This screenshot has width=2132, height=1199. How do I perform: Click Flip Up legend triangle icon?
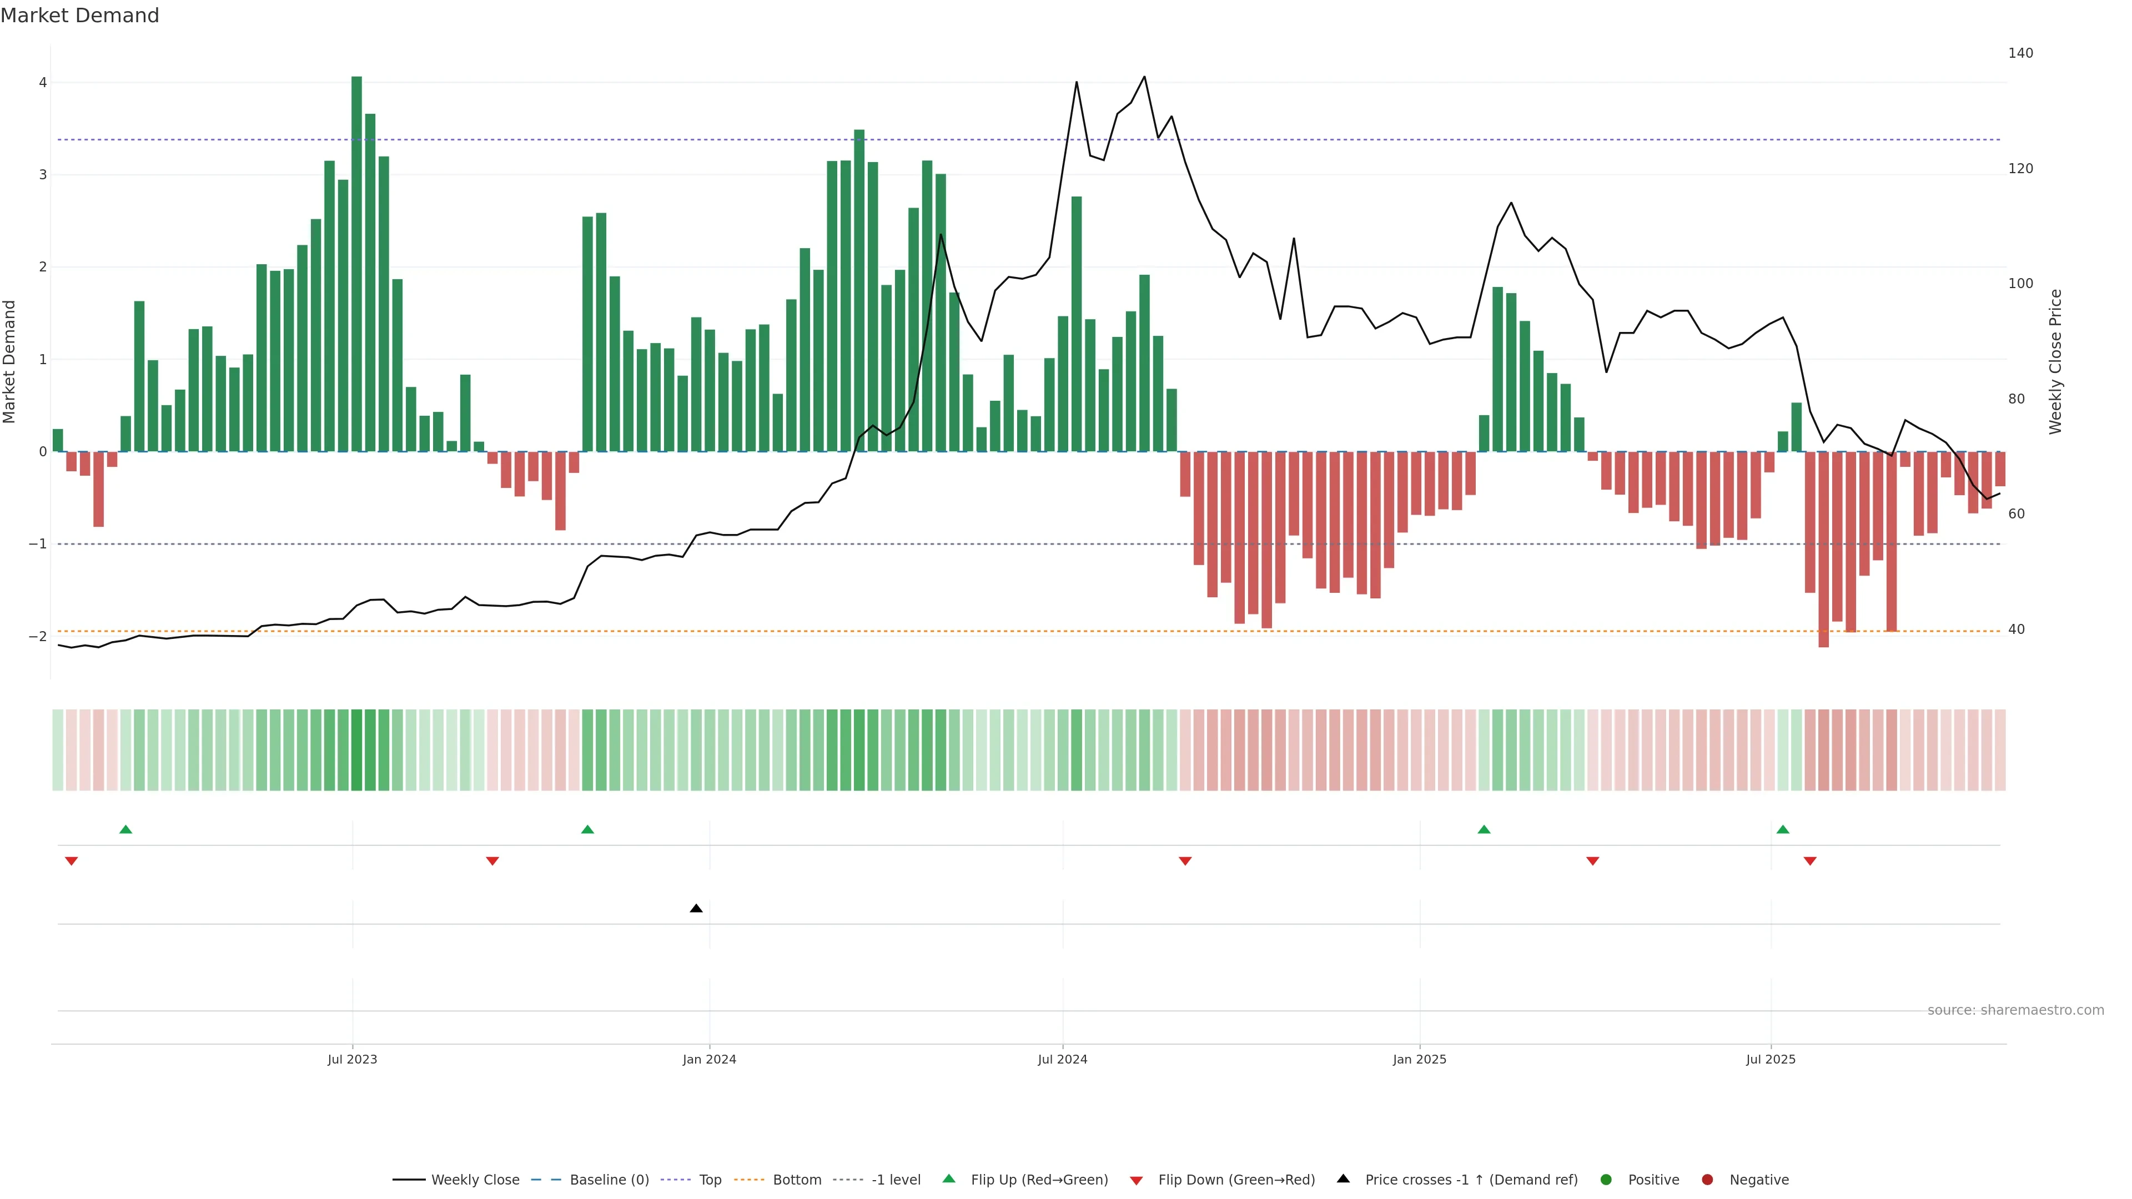(x=949, y=1179)
